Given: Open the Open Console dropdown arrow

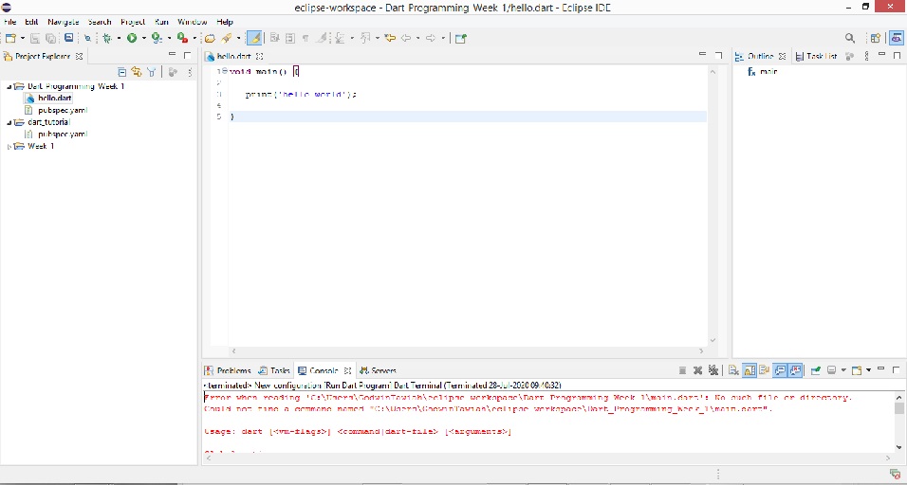Looking at the screenshot, I should click(869, 370).
